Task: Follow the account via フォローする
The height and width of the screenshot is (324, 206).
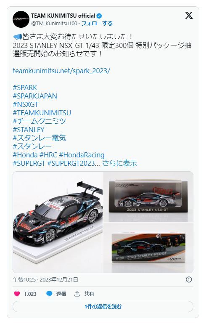Action: [97, 23]
